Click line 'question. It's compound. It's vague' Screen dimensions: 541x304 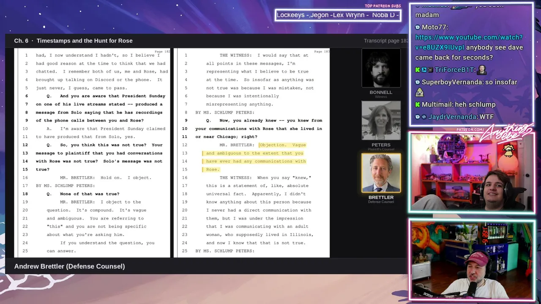[96, 210]
